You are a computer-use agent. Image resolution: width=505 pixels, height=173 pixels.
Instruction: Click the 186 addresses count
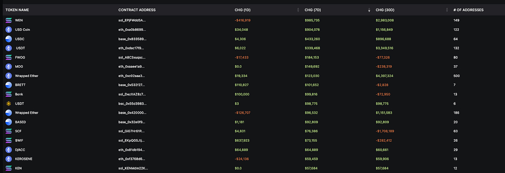456,113
